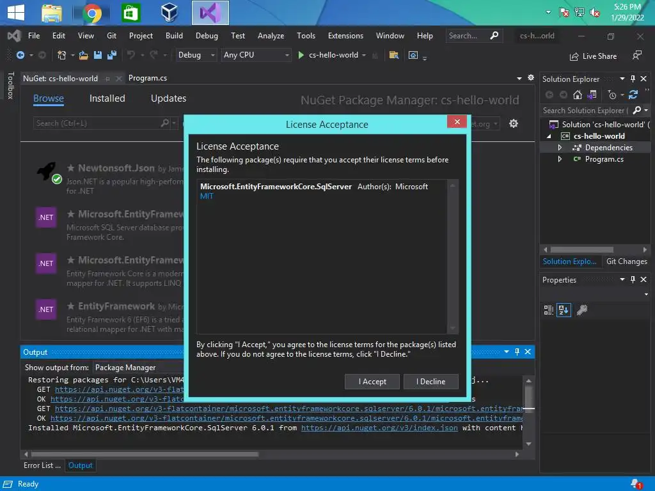
Task: Collapse the cs-hello-world project node
Action: (x=549, y=136)
